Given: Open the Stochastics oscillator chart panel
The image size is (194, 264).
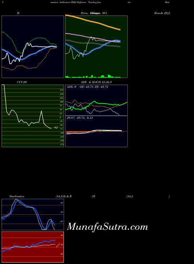Looking at the screenshot, I should (33, 214).
